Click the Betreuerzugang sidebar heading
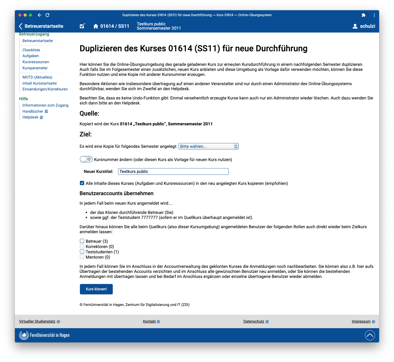The height and width of the screenshot is (362, 394). 34,34
